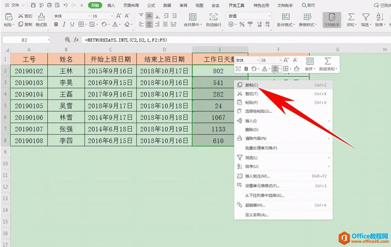The height and width of the screenshot is (247, 391).
Task: Click the thousands separator icon
Action: [250, 24]
